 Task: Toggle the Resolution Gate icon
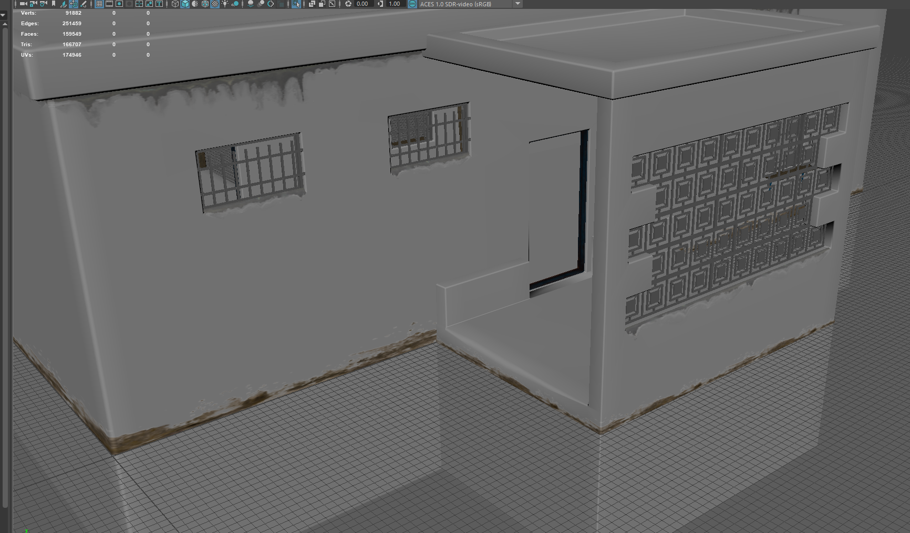click(119, 4)
